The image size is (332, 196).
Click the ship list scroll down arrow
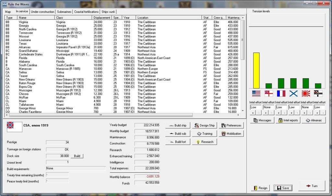(243, 111)
